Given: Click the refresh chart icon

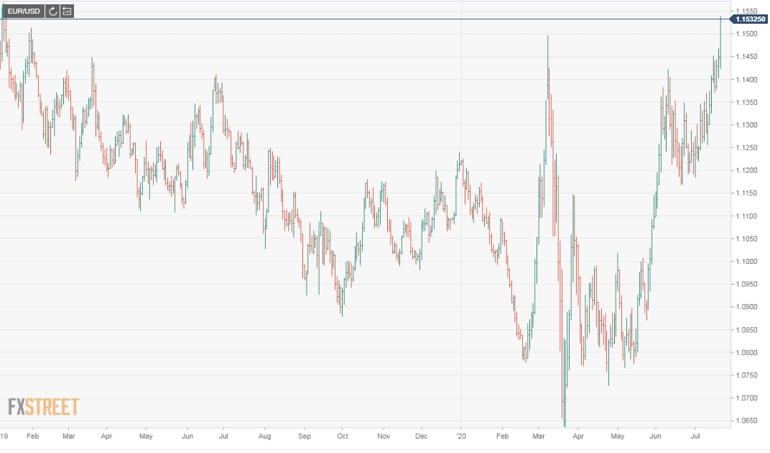Looking at the screenshot, I should point(52,11).
